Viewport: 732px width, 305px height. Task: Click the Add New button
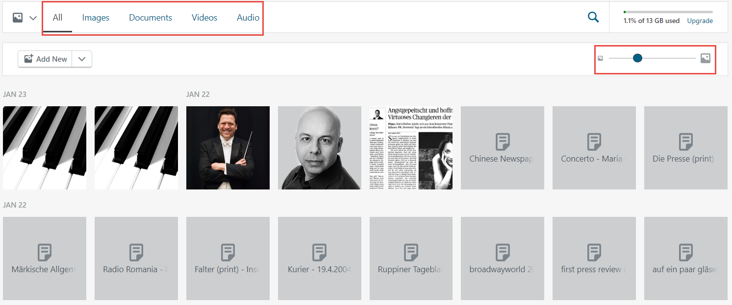[x=46, y=59]
